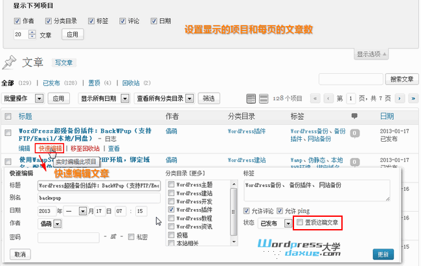
Task: Click 查看 view post link
Action: point(113,148)
